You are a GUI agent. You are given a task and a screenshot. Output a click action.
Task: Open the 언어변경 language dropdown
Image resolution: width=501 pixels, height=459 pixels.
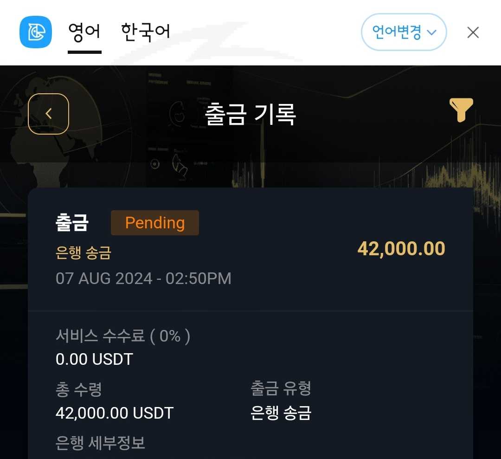click(x=404, y=32)
